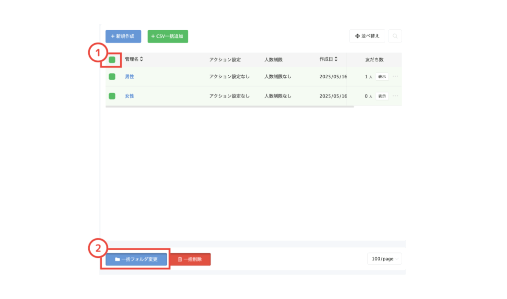Viewport: 507px width, 299px height.
Task: Click the horizontal scrollbar under table
Action: tap(230, 106)
